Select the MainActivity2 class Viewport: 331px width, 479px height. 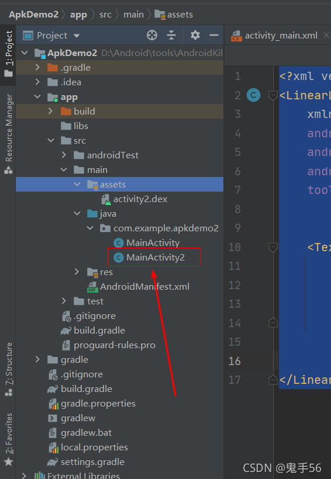tap(156, 258)
